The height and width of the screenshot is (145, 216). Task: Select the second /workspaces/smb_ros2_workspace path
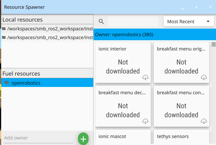[x=47, y=37]
